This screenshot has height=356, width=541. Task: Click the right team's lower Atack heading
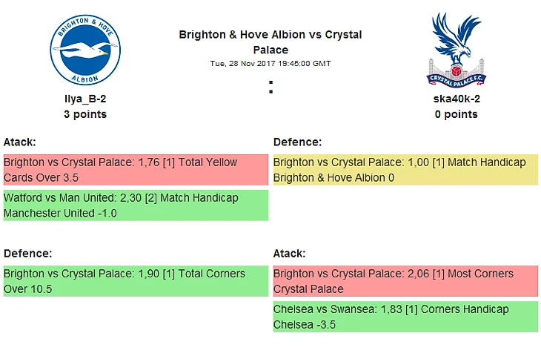pos(290,253)
